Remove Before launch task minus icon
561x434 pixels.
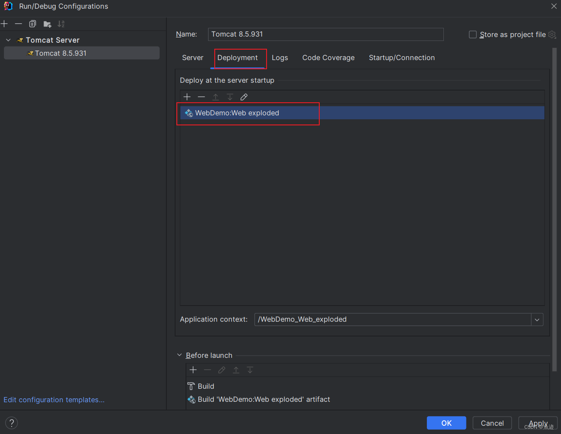pyautogui.click(x=207, y=370)
